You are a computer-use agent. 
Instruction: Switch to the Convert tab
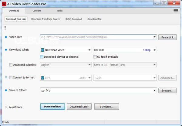tap(37, 11)
